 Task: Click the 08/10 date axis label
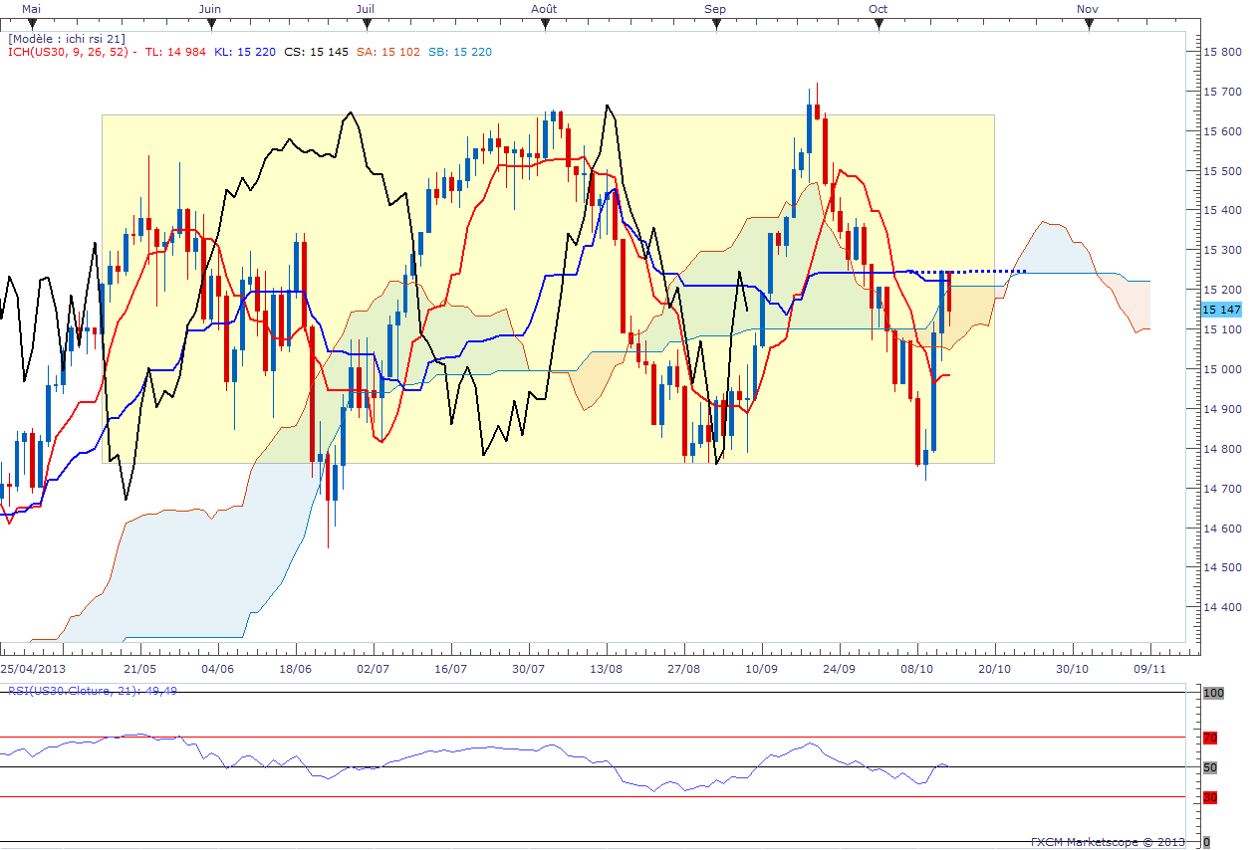coord(916,669)
